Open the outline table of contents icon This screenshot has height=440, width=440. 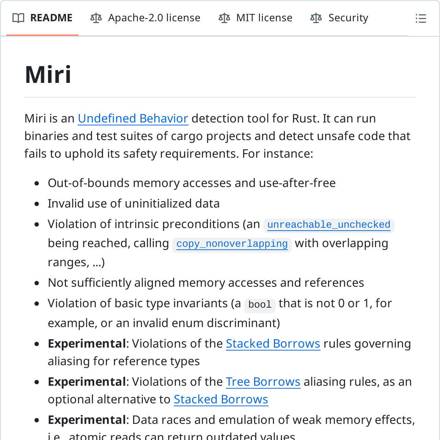421,18
